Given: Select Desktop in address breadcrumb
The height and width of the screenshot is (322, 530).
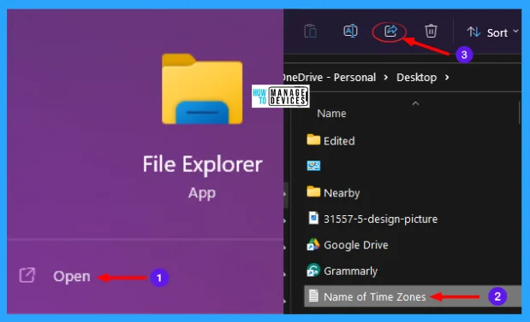Looking at the screenshot, I should 416,78.
